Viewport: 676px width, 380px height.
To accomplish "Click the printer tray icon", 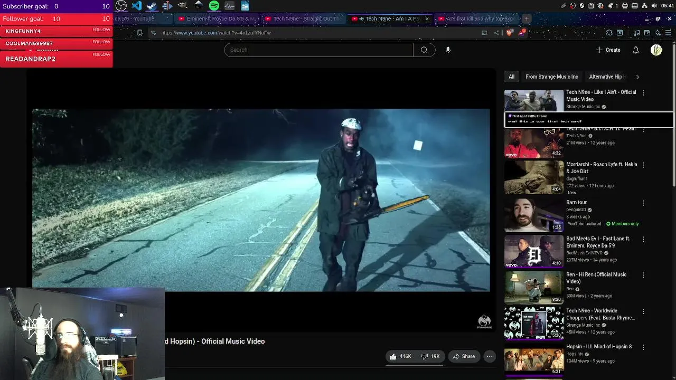I will point(625,6).
